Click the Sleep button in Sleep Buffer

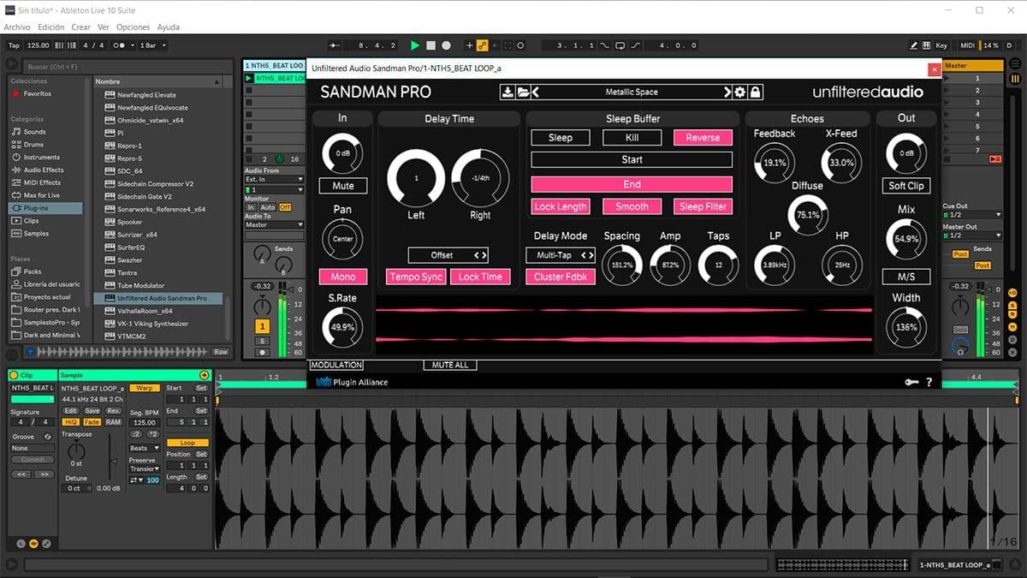coord(561,138)
